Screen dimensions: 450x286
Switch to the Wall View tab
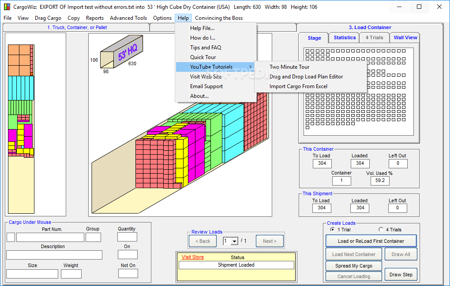405,37
